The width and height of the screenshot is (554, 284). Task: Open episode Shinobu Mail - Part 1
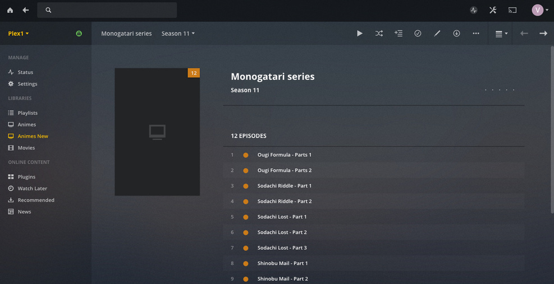tap(283, 263)
